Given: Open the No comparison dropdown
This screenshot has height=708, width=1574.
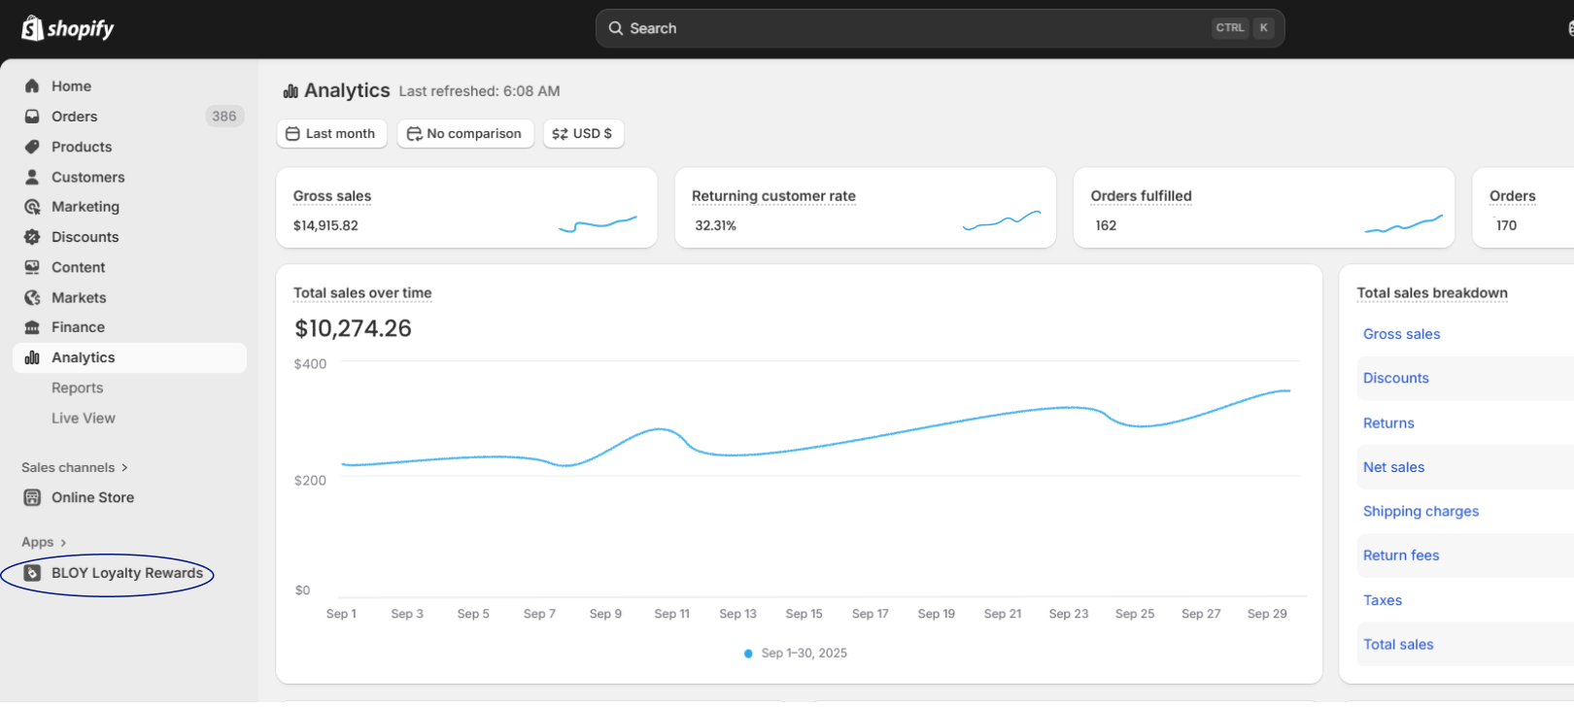Looking at the screenshot, I should [464, 134].
